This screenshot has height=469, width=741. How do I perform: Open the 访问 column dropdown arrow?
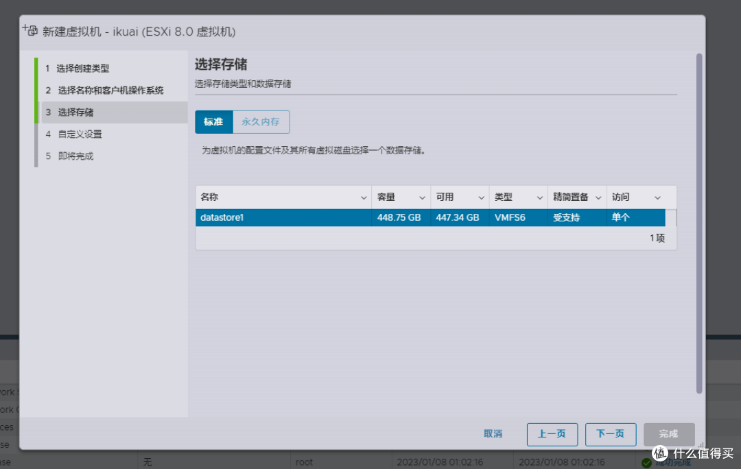click(656, 197)
